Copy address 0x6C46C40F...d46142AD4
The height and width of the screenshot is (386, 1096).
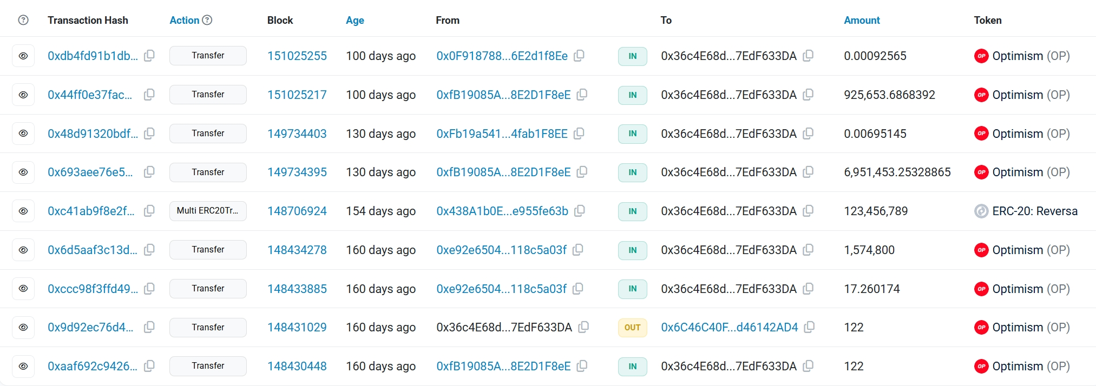pyautogui.click(x=810, y=327)
